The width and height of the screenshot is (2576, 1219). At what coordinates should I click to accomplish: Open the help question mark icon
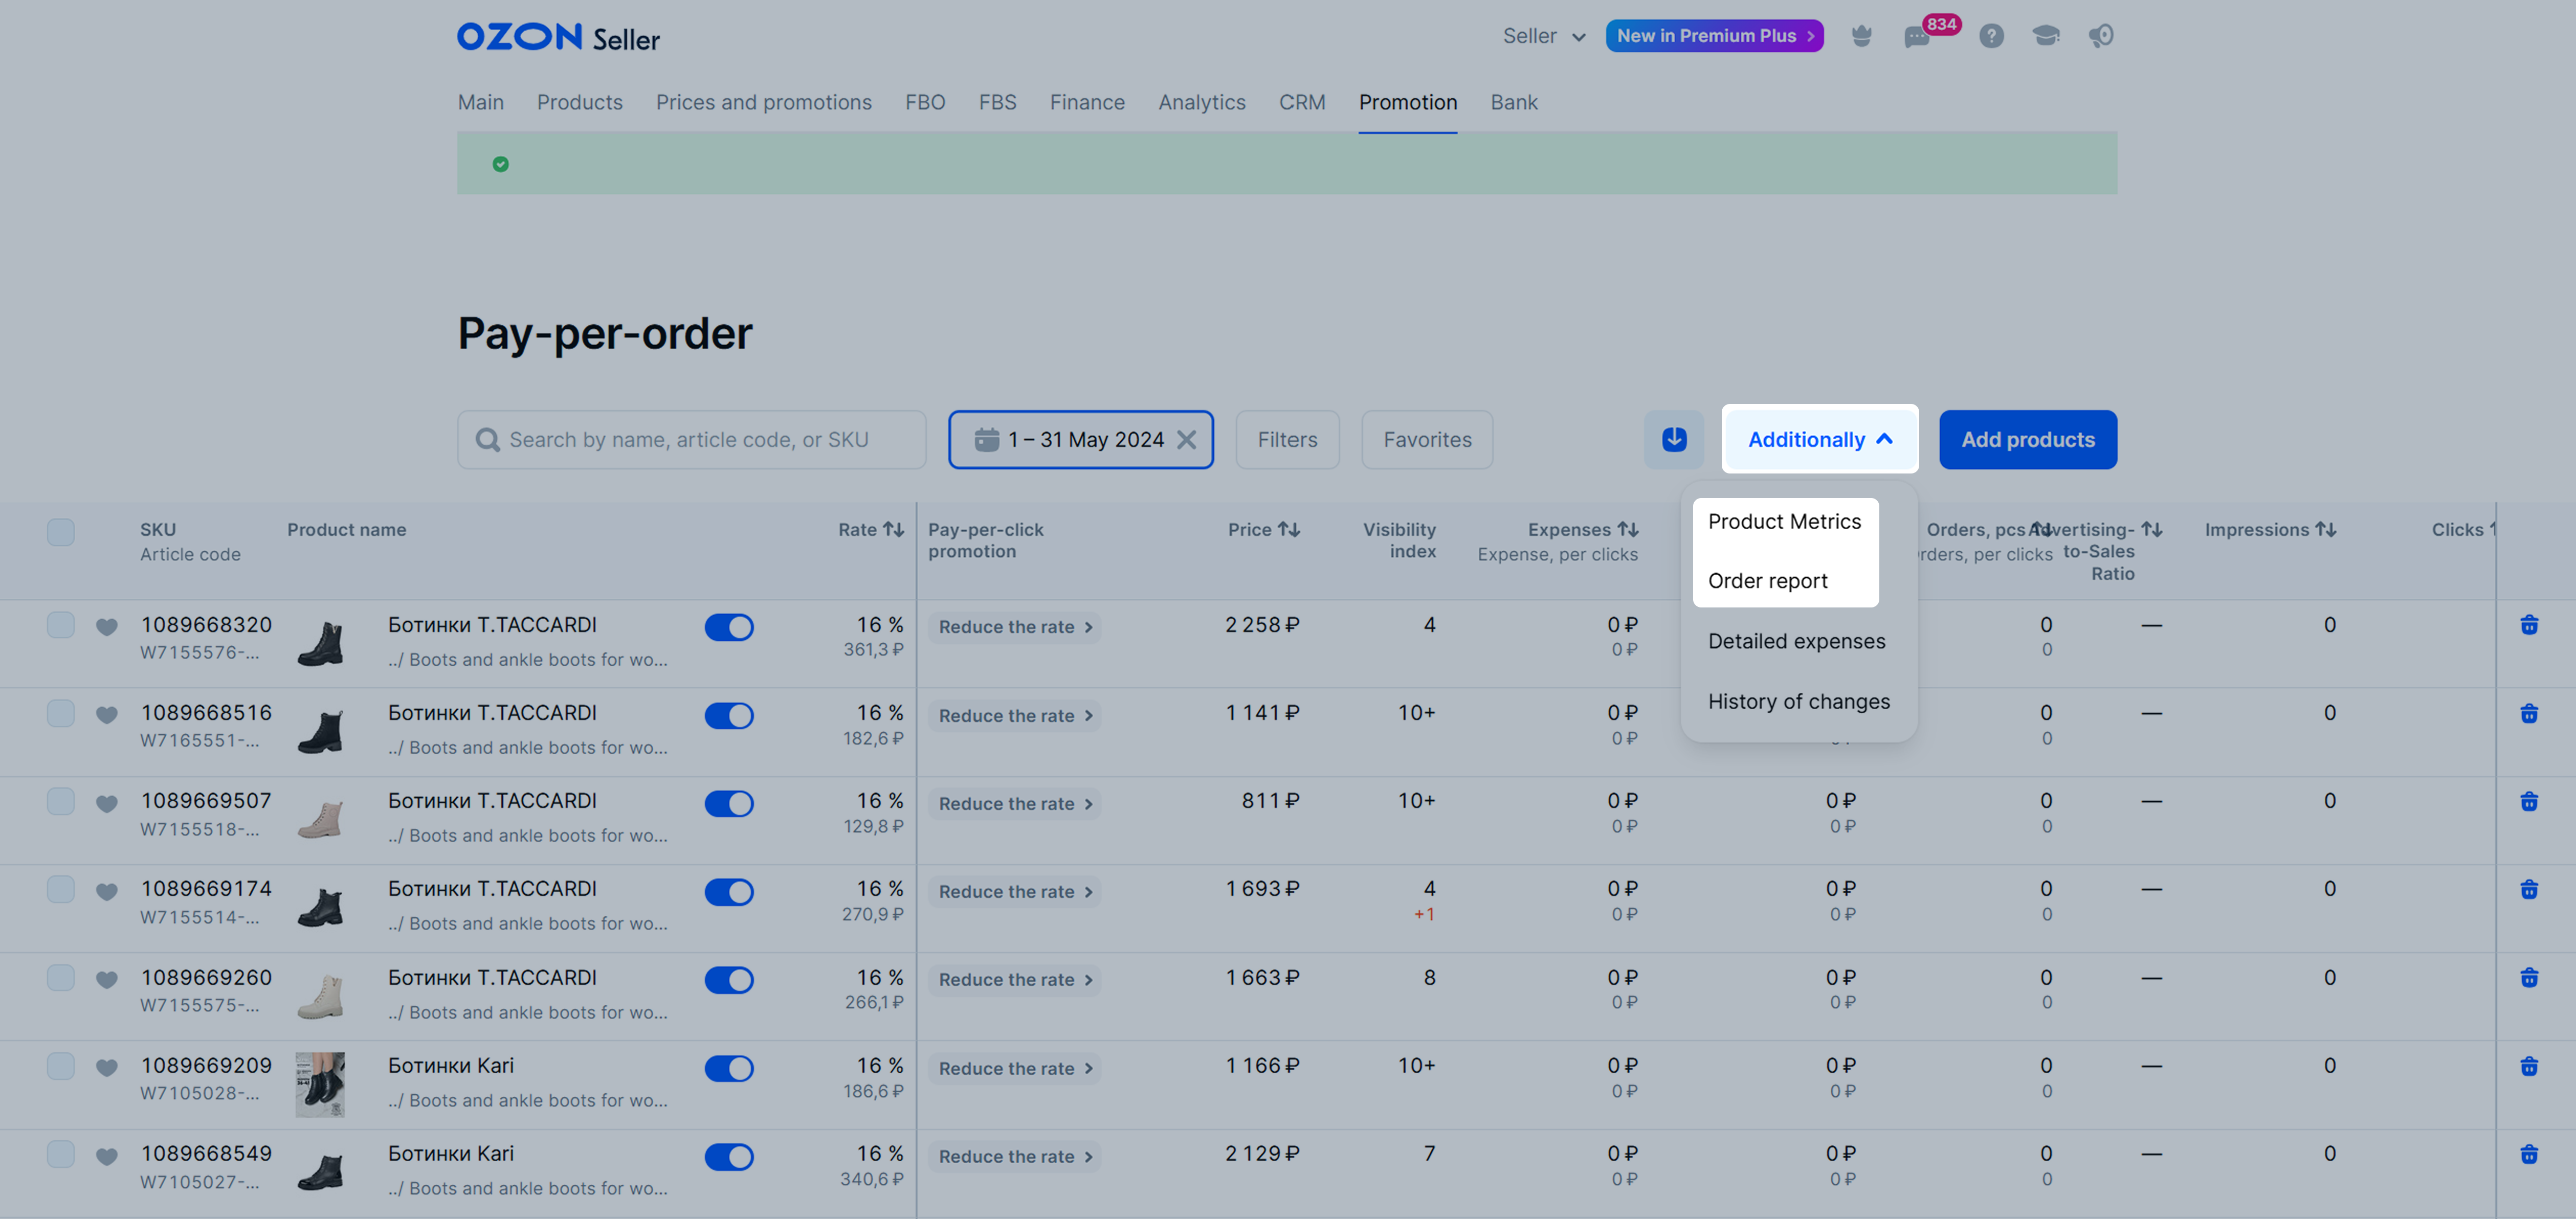pyautogui.click(x=1991, y=37)
